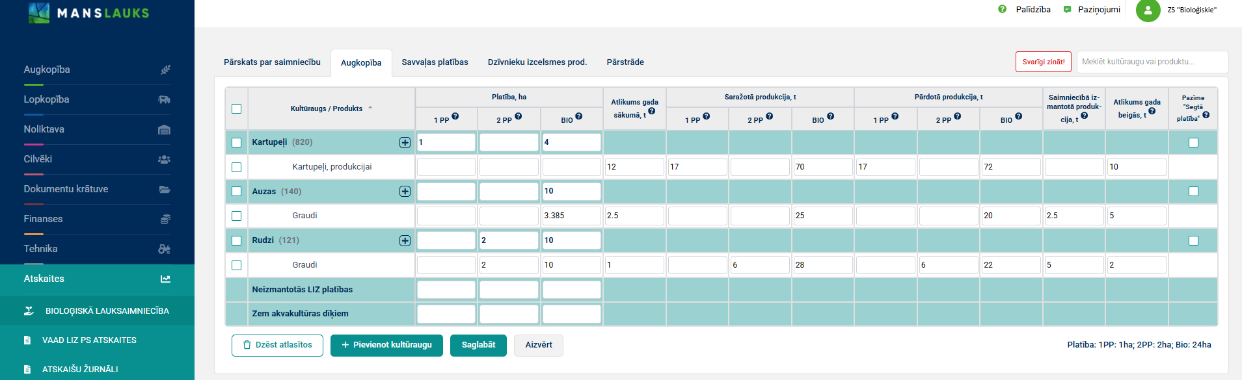This screenshot has width=1242, height=380.
Task: Click the Tehnika tractor icon in sidebar
Action: 165,249
